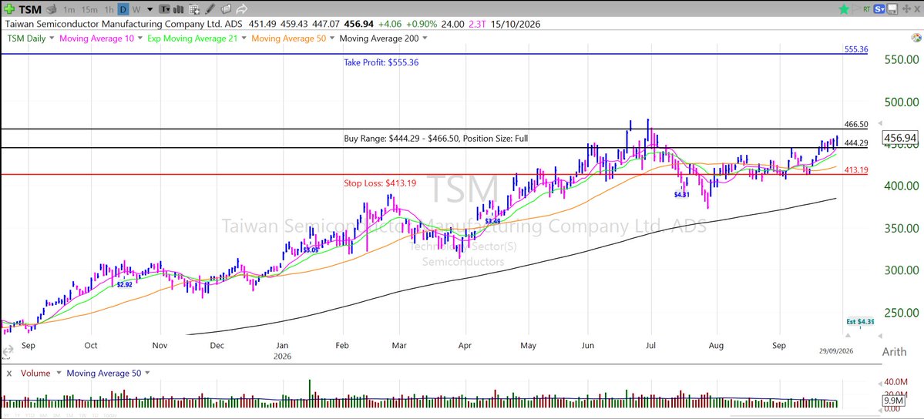Click the 466.50 price line tag
This screenshot has width=924, height=419.
click(855, 124)
